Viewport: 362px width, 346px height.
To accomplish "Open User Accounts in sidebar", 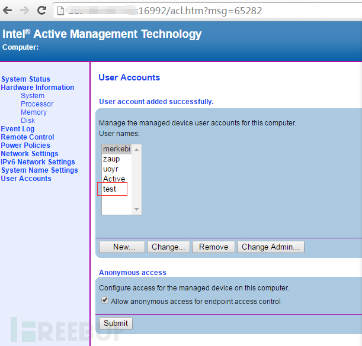I will click(x=26, y=179).
